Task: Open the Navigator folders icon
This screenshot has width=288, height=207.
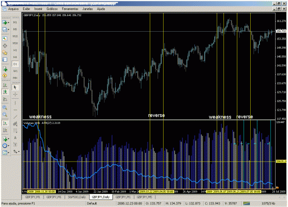Action: click(x=5, y=53)
